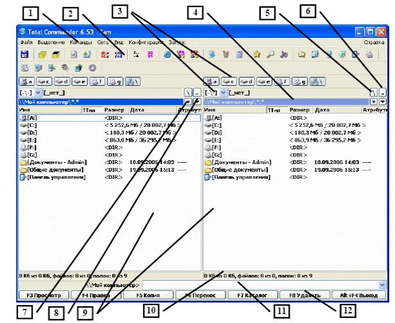Select [A:] row in right panel
Viewport: 395px width, 323px height.
pyautogui.click(x=295, y=118)
